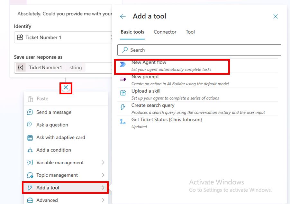The image size is (290, 204).
Task: Click the New Agent flow icon
Action: (123, 64)
